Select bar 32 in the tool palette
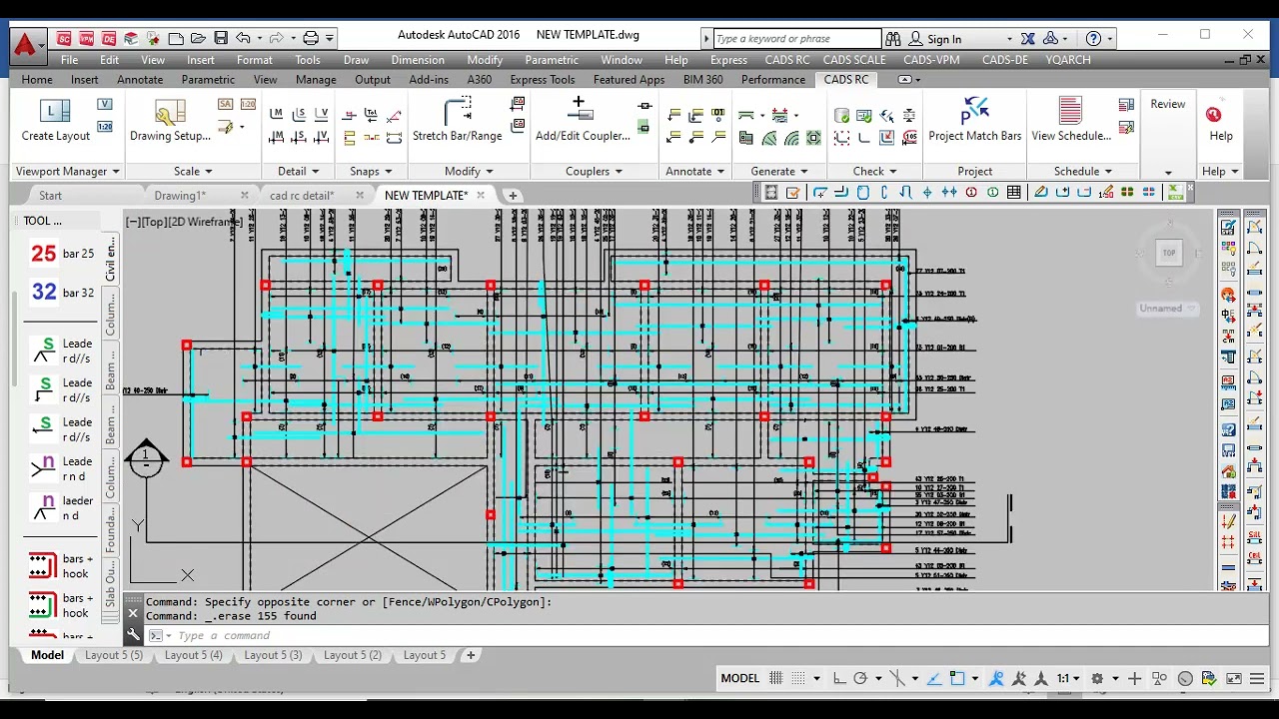This screenshot has width=1279, height=719. point(62,293)
